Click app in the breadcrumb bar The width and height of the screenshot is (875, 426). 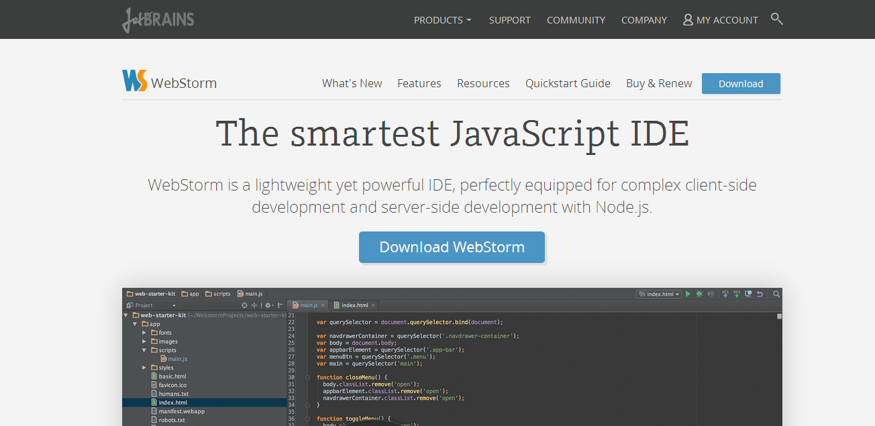(x=190, y=294)
